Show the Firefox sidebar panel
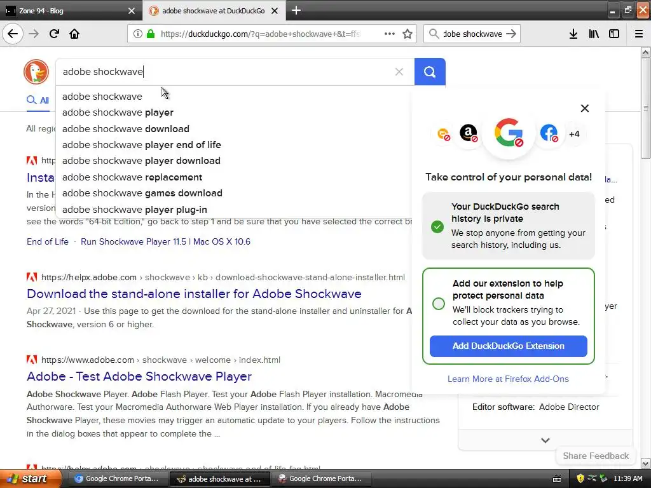 pos(614,34)
